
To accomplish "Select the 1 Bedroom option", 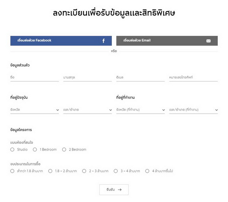I will point(35,149).
